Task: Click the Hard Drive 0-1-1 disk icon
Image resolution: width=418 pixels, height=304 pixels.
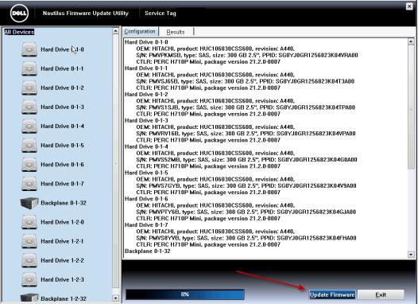Action: [29, 68]
